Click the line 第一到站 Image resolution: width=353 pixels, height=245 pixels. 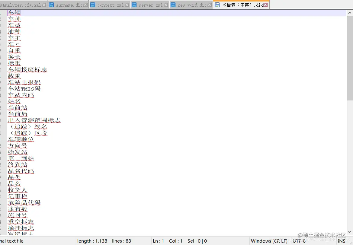point(21,158)
